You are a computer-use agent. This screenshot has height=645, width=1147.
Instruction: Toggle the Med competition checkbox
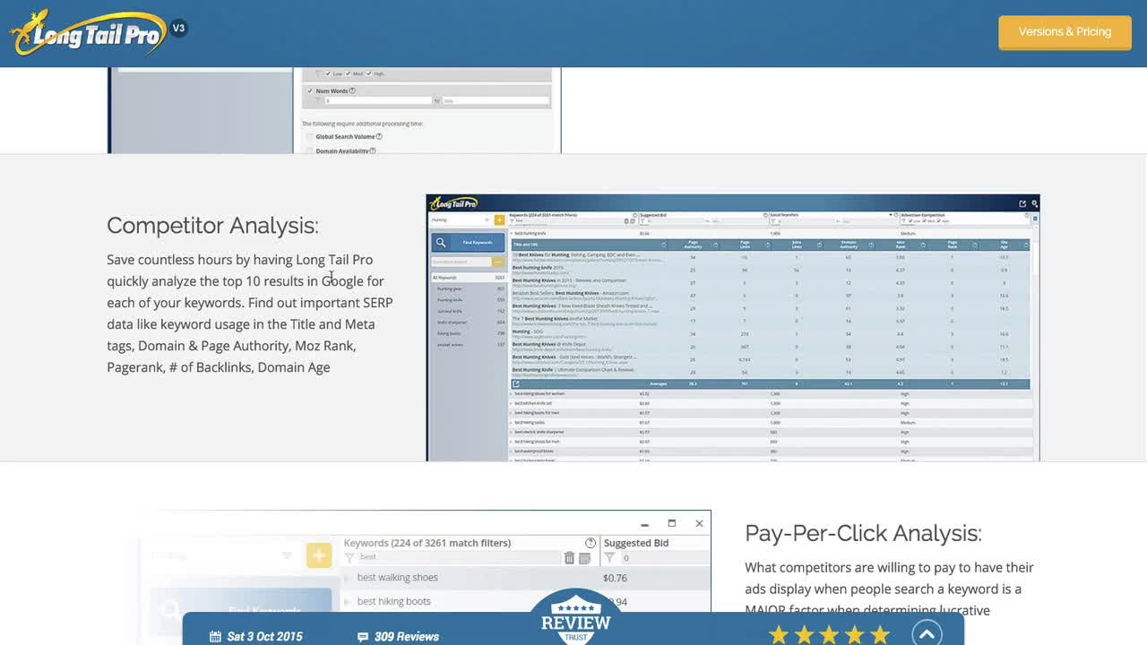pos(348,73)
